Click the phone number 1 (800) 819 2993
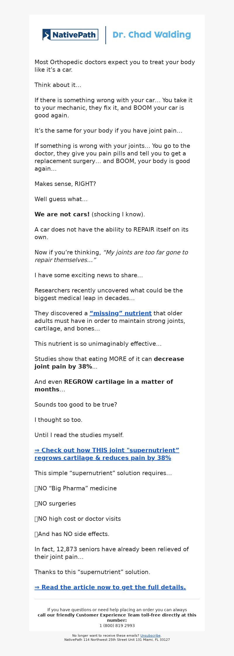The image size is (234, 656). 117,626
